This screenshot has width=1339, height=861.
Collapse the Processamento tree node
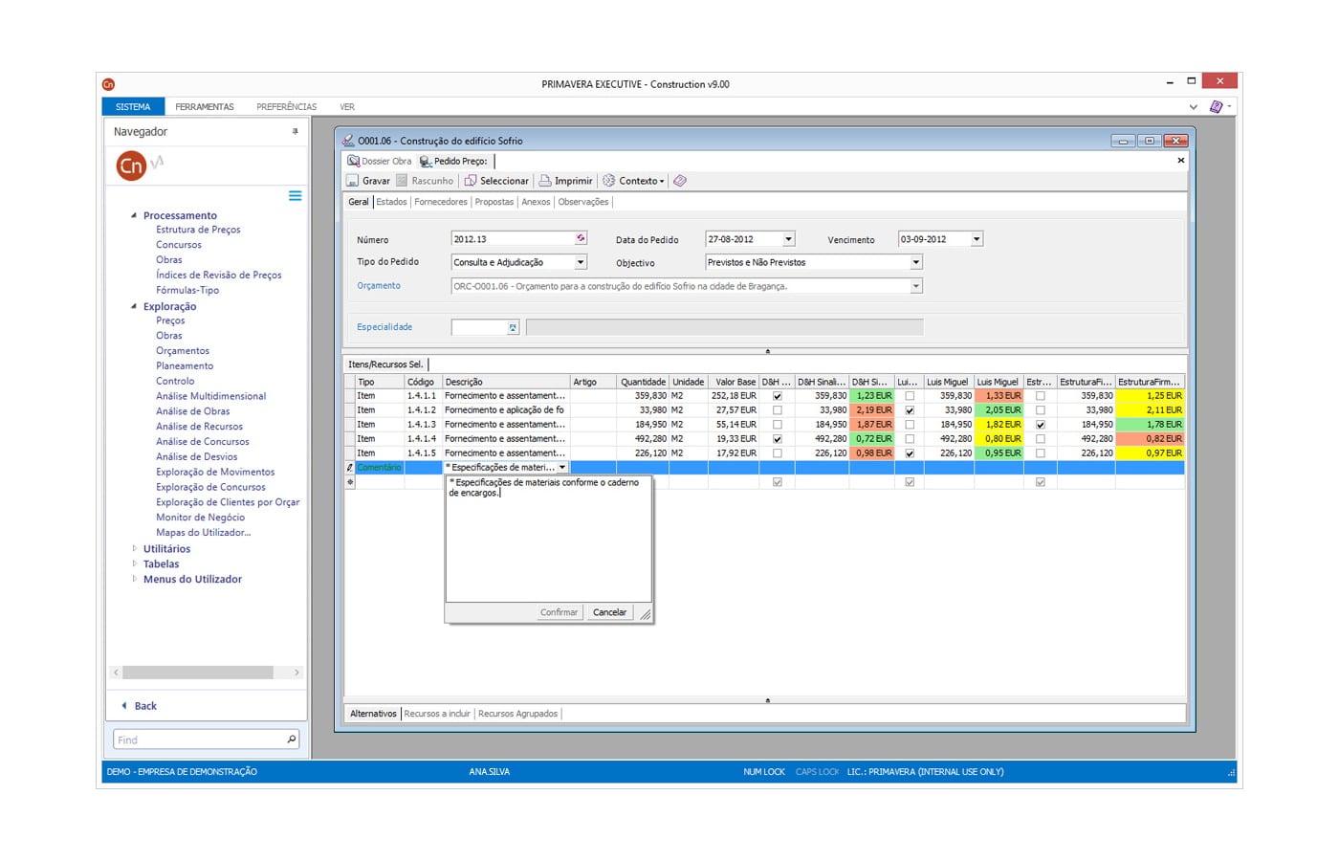click(134, 215)
